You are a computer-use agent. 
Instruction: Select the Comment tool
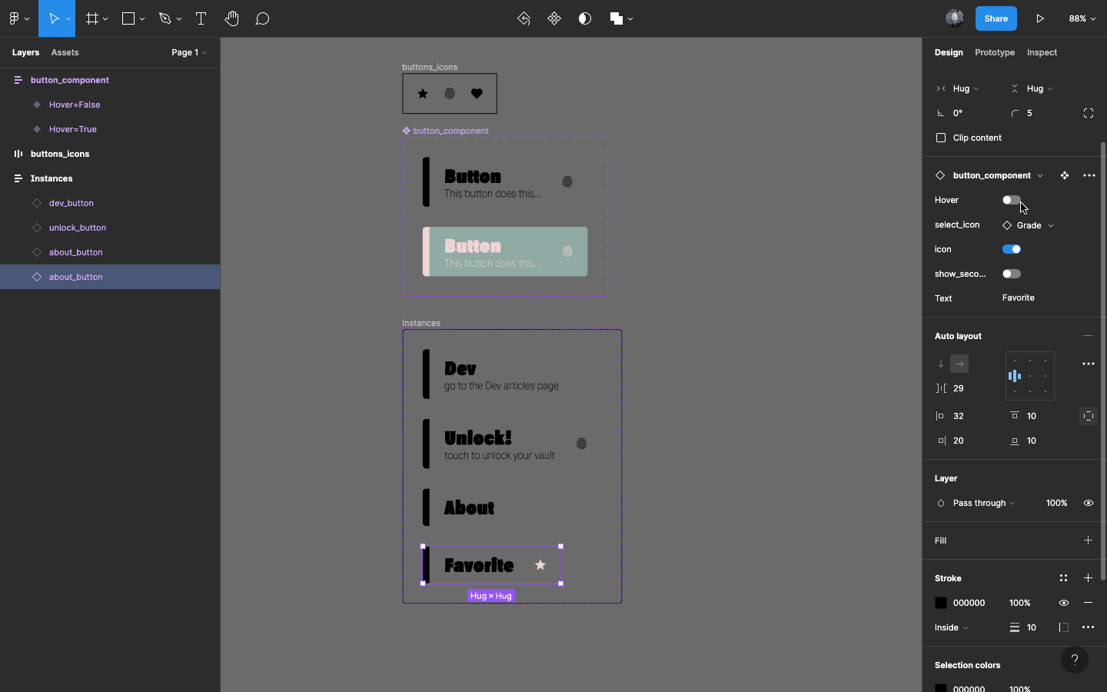tap(262, 18)
